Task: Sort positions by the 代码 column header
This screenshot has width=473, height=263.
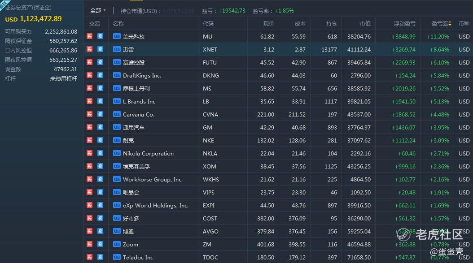Action: (208, 23)
